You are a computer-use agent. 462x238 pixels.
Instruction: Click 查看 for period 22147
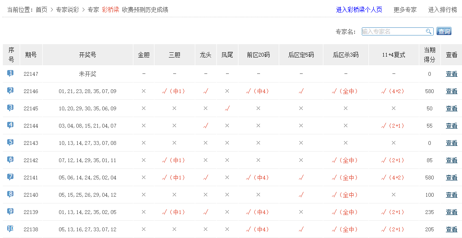tap(451, 74)
